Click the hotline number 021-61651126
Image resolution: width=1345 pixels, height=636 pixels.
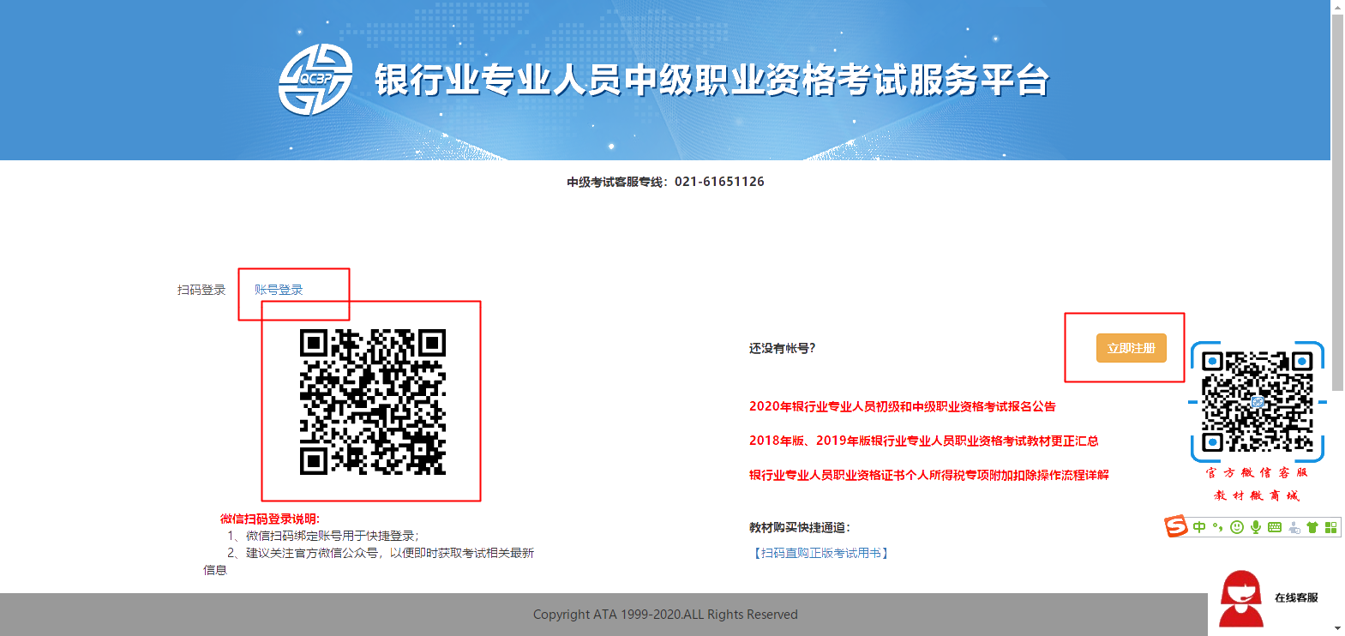719,182
